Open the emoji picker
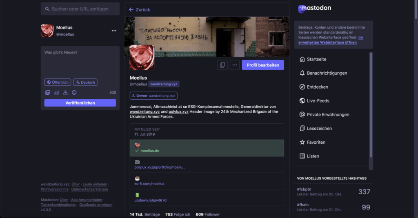Viewport: 418px width, 218px height. [74, 93]
